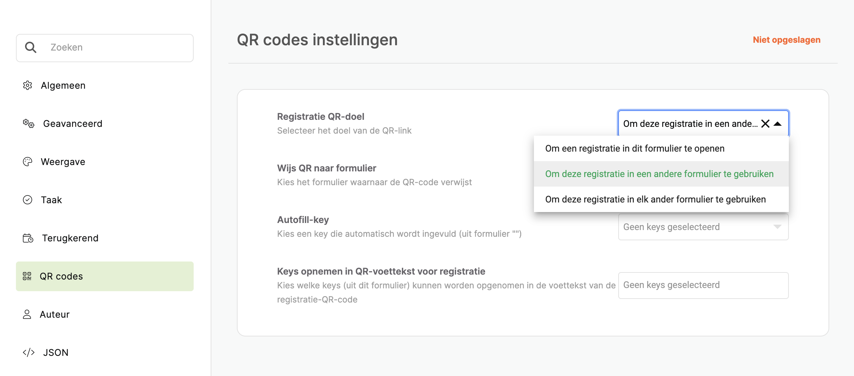Click the Terugkerend calendar icon
The image size is (854, 376).
point(28,238)
